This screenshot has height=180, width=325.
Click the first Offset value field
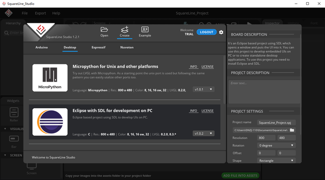tap(266, 153)
